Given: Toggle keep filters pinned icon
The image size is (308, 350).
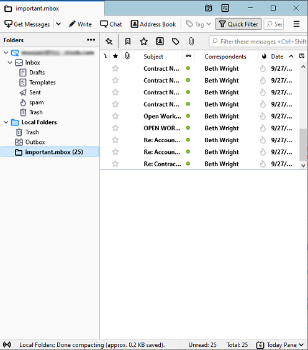Looking at the screenshot, I should [109, 42].
